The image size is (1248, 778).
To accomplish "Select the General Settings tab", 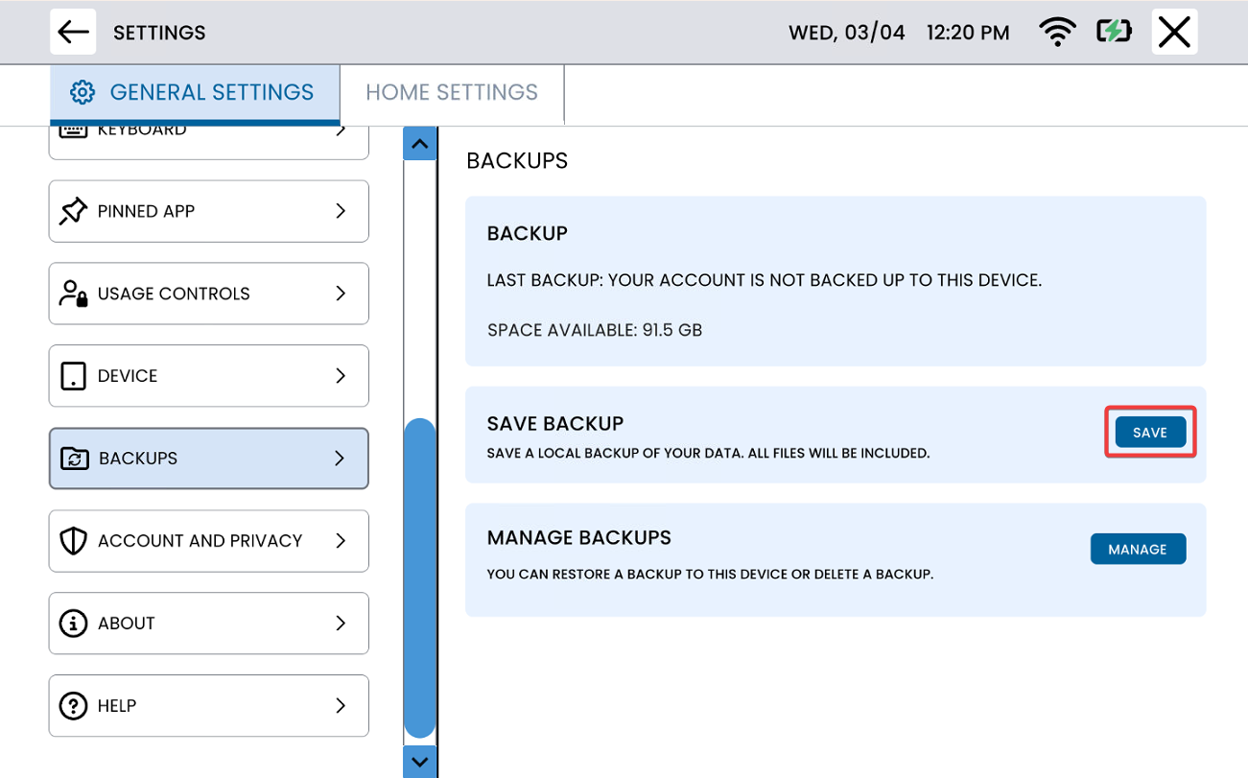I will point(195,93).
